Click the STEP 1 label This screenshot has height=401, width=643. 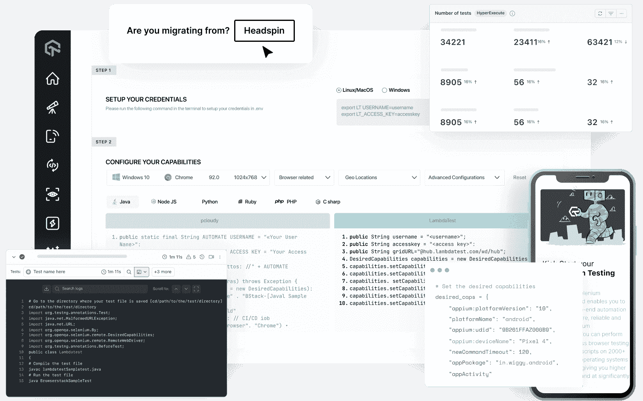click(103, 71)
